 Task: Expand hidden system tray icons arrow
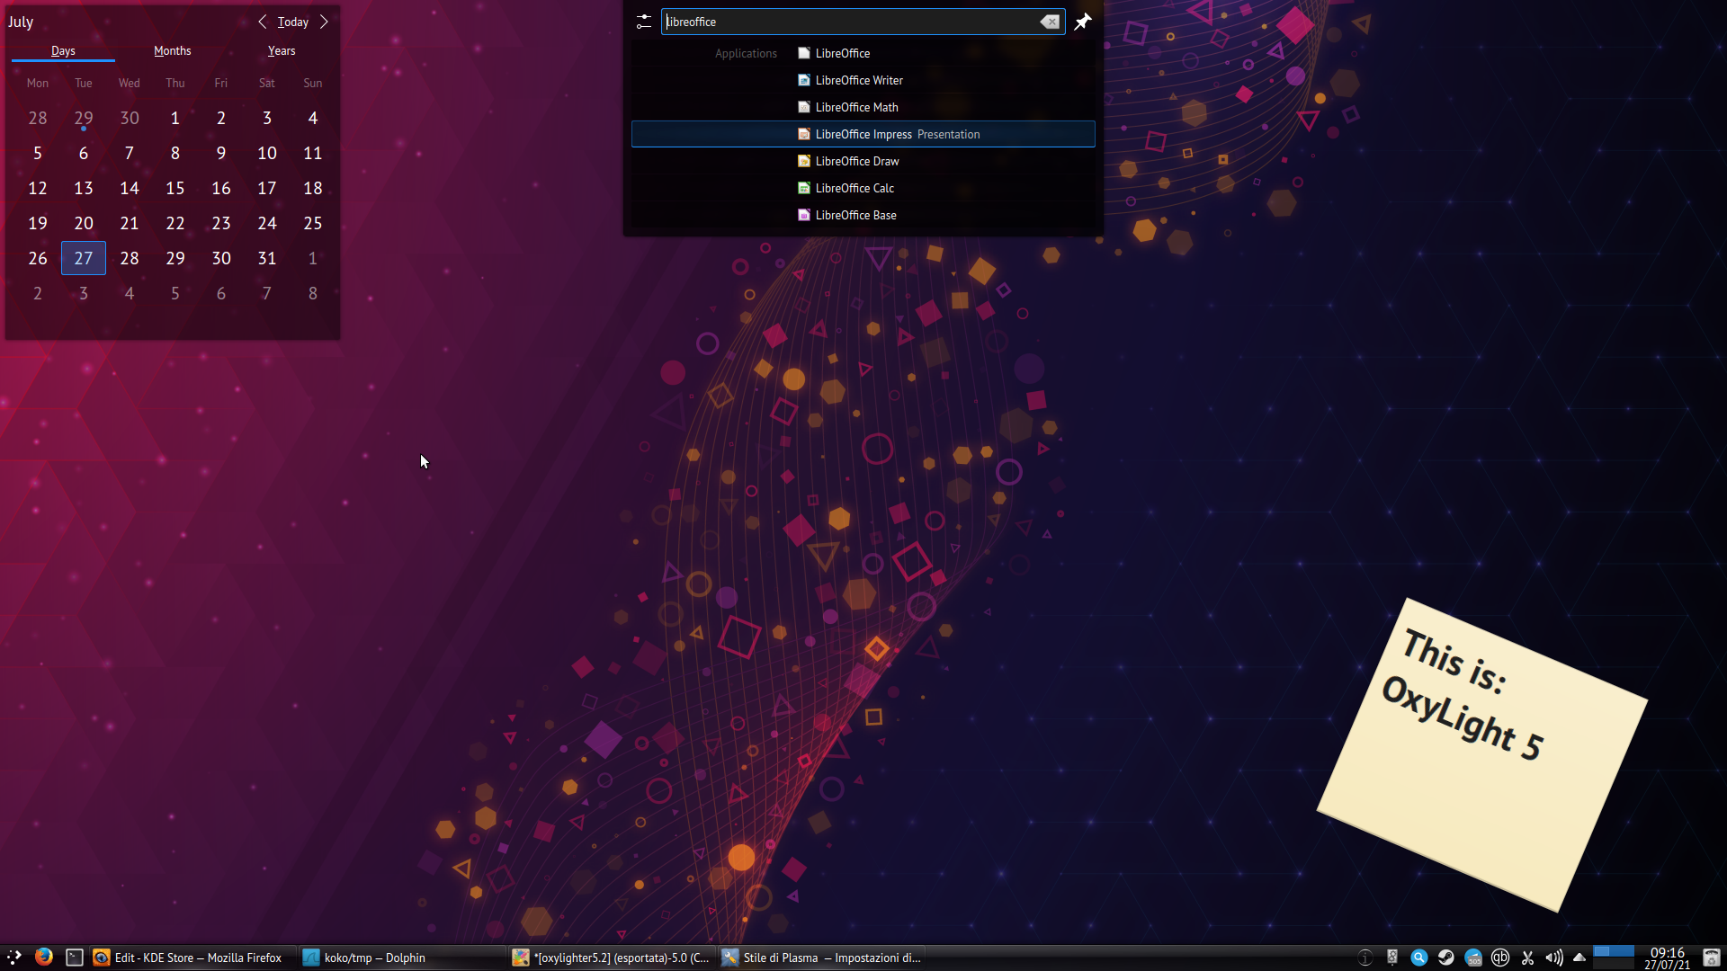(1579, 958)
